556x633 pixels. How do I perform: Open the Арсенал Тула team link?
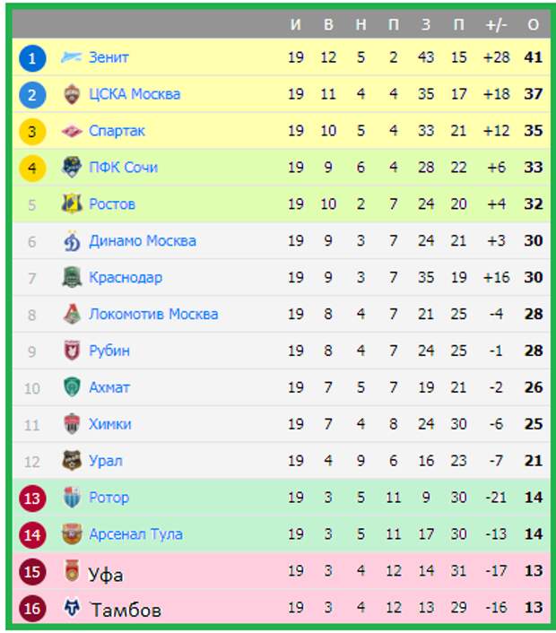(135, 534)
